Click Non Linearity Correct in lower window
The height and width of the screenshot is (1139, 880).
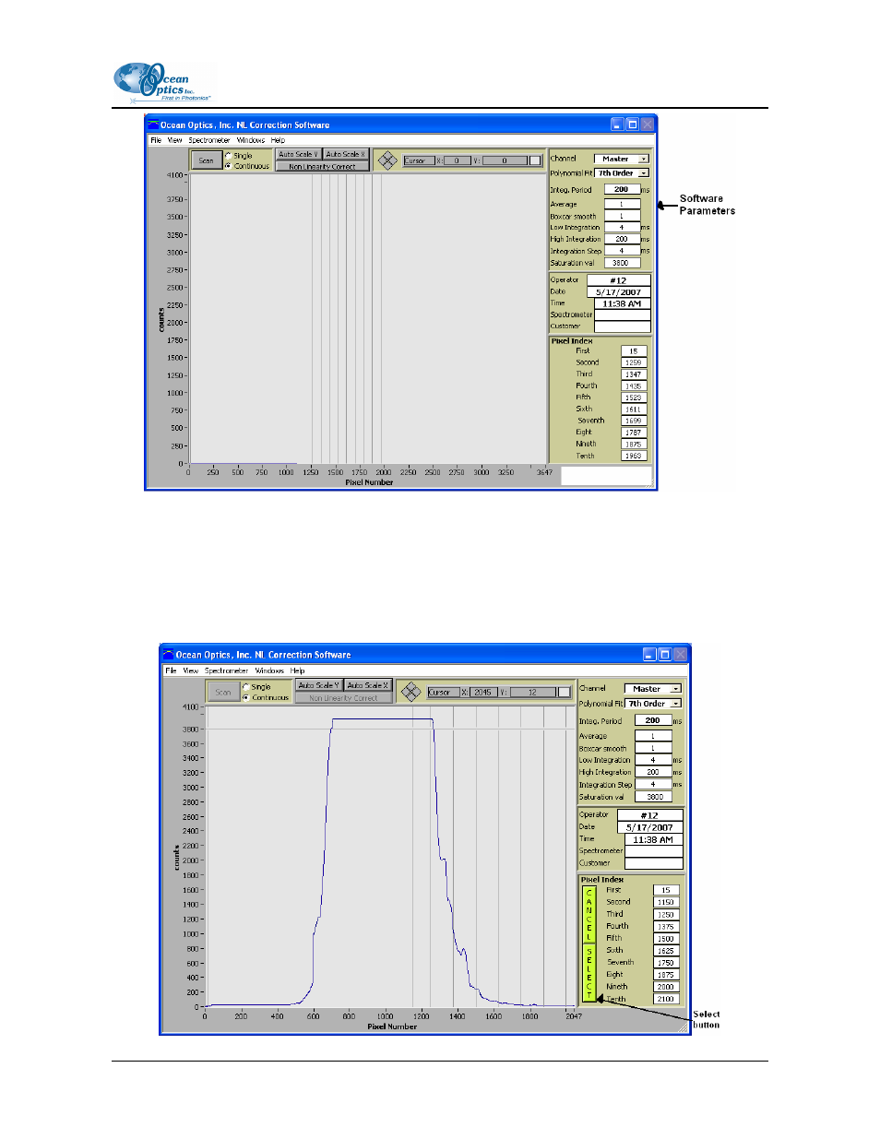coord(343,698)
